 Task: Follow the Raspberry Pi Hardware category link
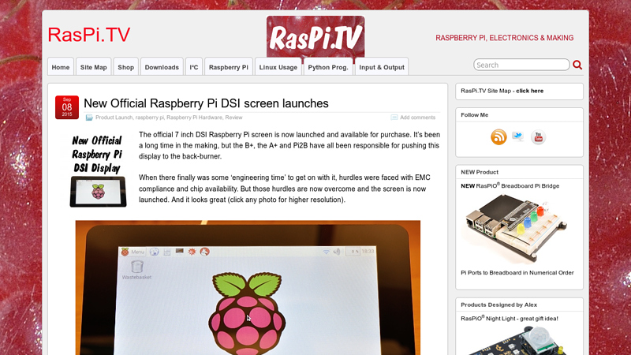coord(194,118)
